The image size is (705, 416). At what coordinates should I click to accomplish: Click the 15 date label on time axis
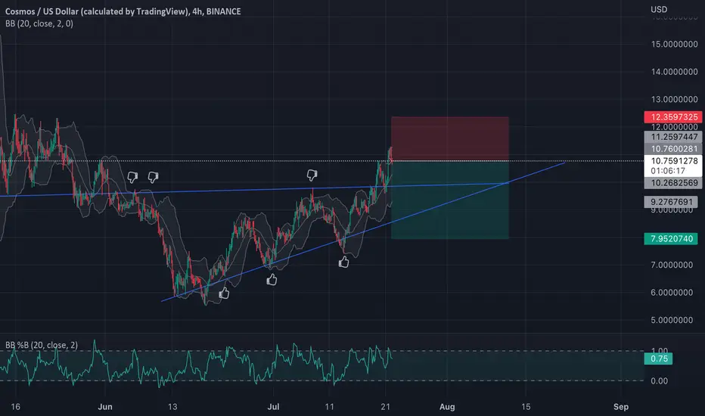click(x=526, y=407)
